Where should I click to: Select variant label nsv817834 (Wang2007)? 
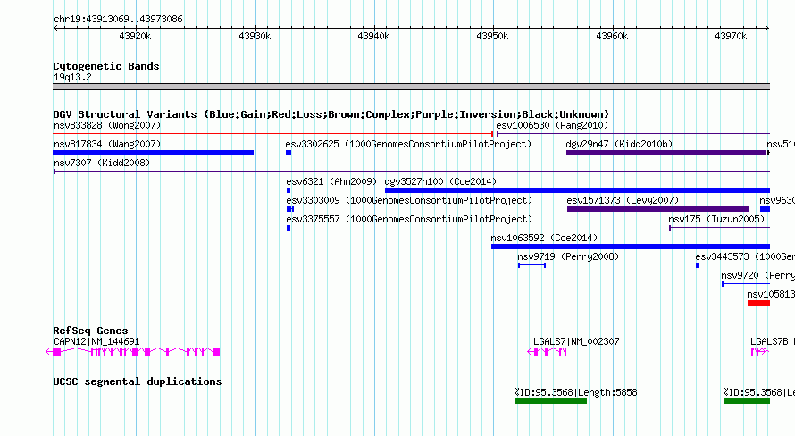tap(107, 144)
